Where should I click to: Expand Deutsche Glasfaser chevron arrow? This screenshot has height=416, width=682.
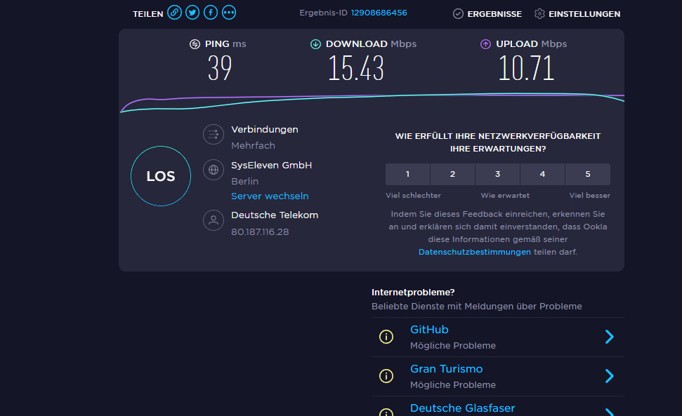tap(609, 411)
